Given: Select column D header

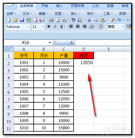Looking at the screenshot, I should (84, 49).
